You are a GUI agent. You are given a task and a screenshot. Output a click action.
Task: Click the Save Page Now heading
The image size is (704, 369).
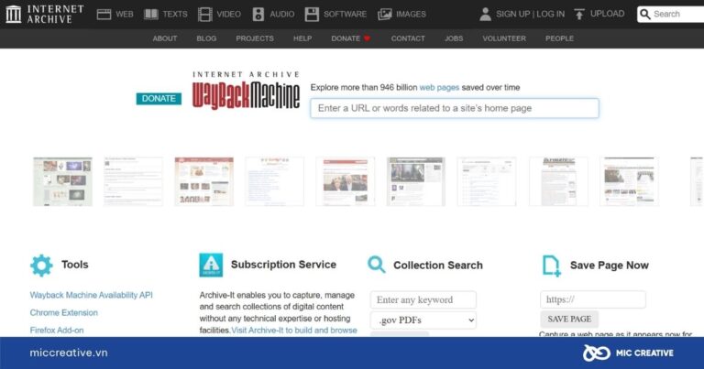coord(610,266)
